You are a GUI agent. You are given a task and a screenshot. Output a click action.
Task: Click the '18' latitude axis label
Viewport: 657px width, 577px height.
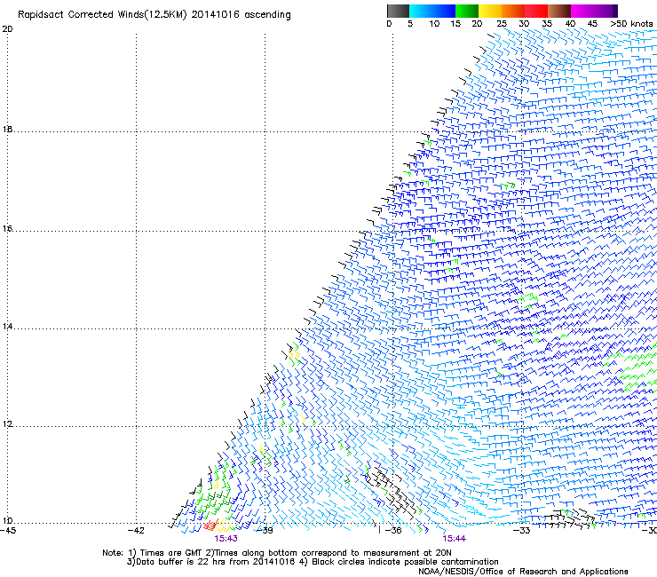click(x=7, y=130)
